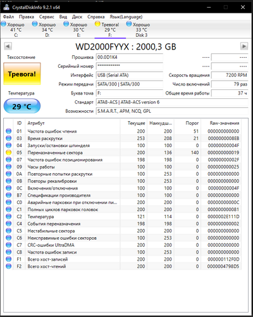Click yellow Тревога! icon for drive F:
This screenshot has width=253, height=317.
pos(97,24)
